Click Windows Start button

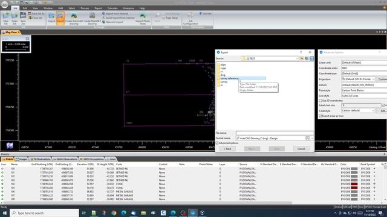5,213
